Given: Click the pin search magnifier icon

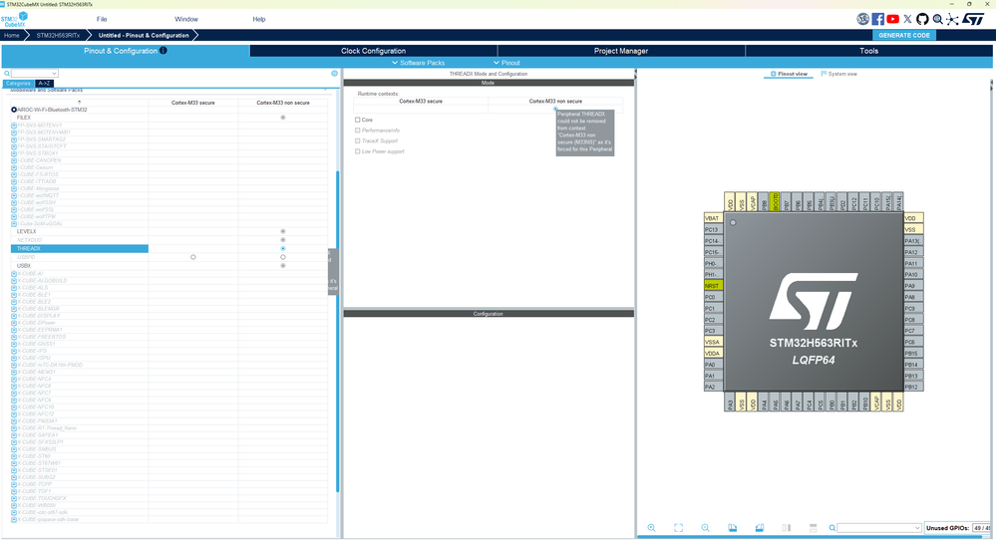Looking at the screenshot, I should pos(832,528).
